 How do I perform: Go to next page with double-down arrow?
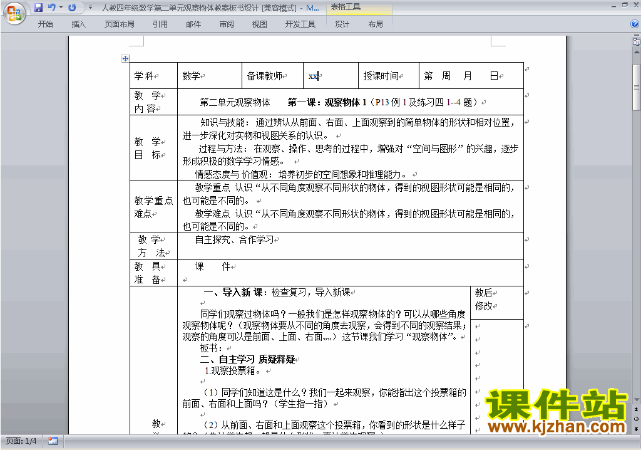[x=636, y=429]
